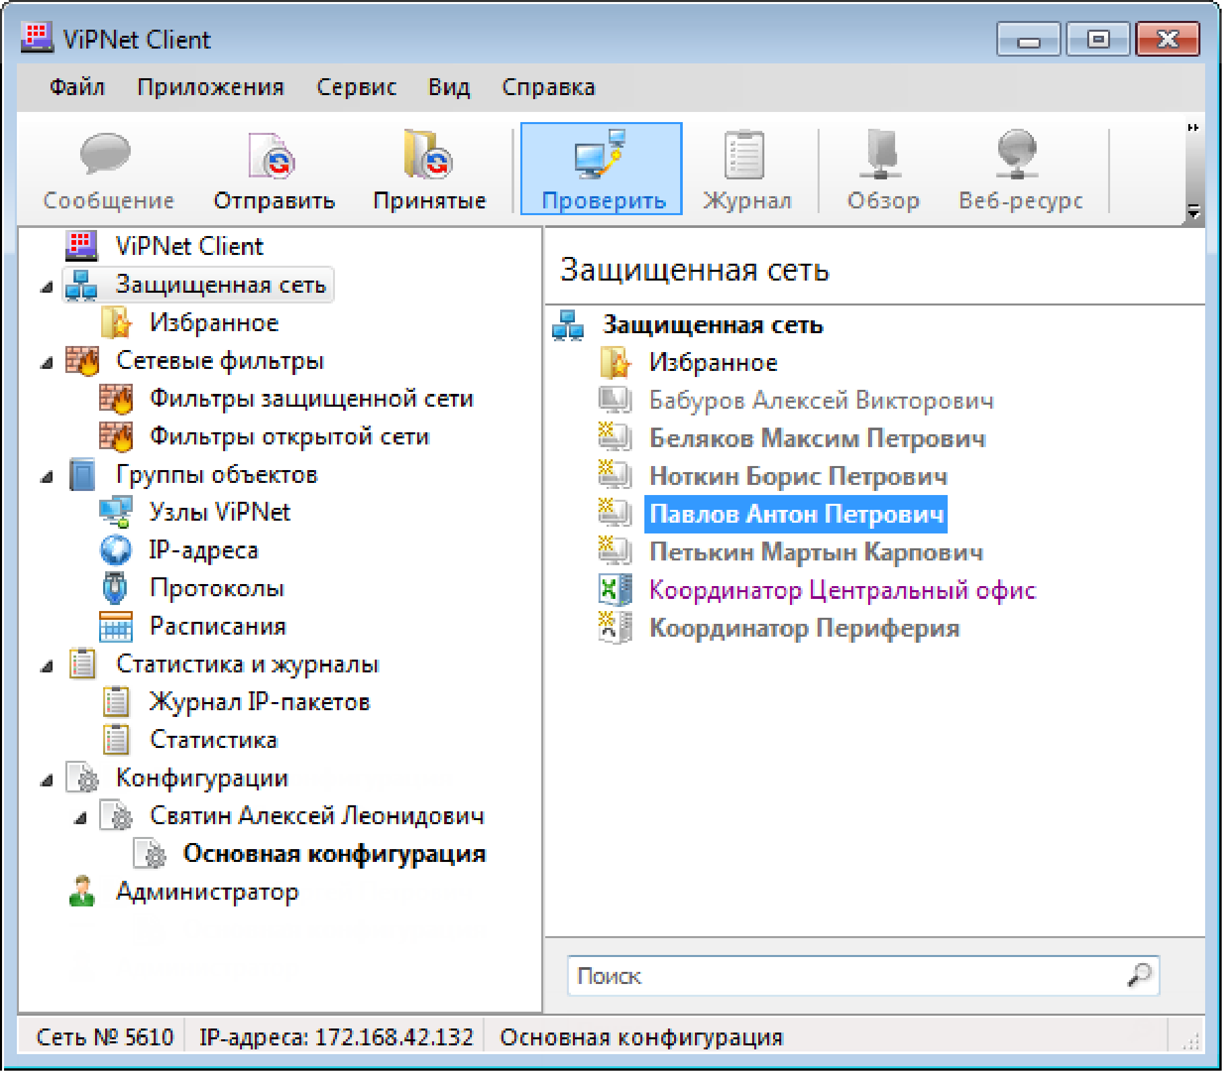Screen dimensions: 1222x1071
Task: Click the Администратор user icon
Action: 83,892
